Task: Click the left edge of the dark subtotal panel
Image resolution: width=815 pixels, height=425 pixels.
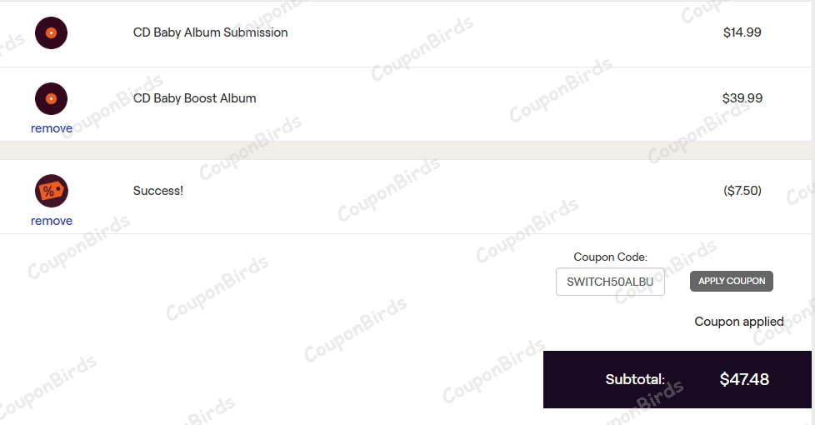Action: click(x=550, y=380)
